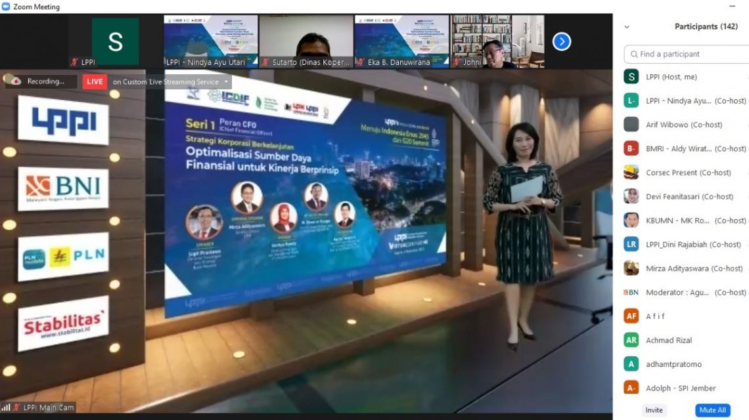Collapse the Participants panel chevron
The image size is (749, 420).
pyautogui.click(x=627, y=27)
